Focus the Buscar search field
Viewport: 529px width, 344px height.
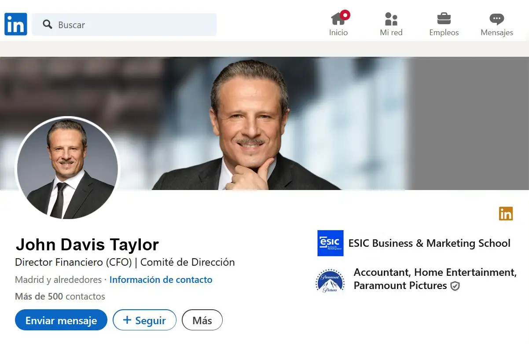132,25
